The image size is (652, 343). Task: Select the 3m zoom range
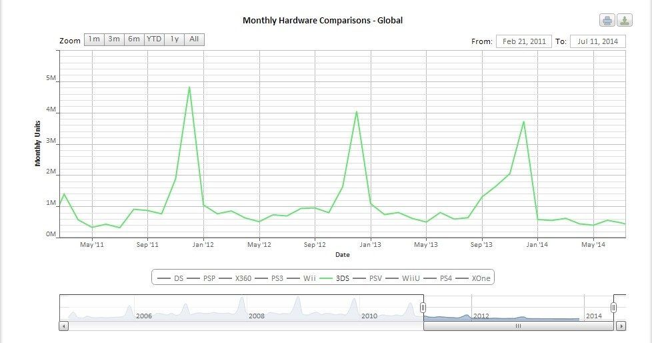pyautogui.click(x=114, y=39)
